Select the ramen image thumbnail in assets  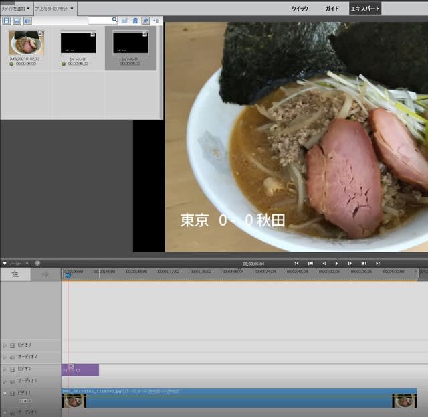(x=27, y=44)
